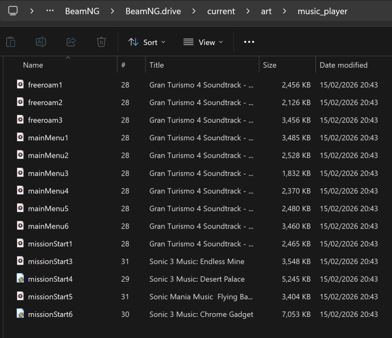Expand chevron after current breadcrumb
392x338 pixels.
[248, 11]
